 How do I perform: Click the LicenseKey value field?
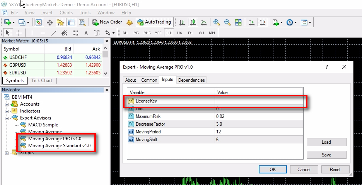point(259,101)
